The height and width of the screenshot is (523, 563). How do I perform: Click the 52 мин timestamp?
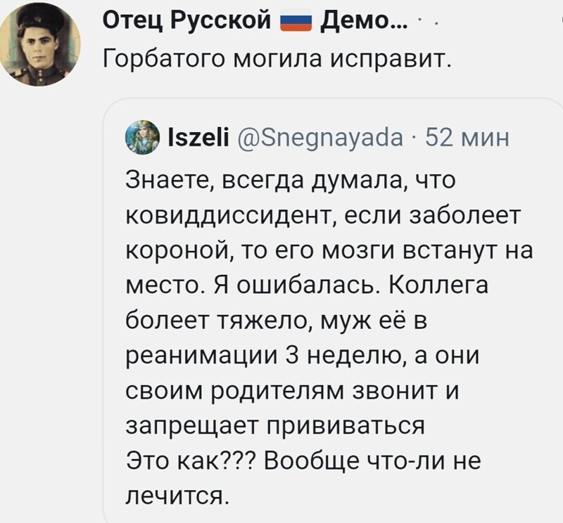pos(467,138)
